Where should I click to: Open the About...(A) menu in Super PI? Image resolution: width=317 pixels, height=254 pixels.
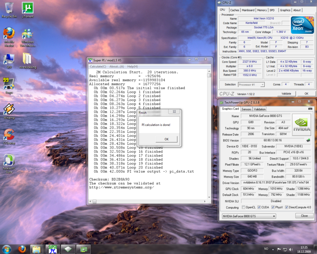(x=117, y=66)
